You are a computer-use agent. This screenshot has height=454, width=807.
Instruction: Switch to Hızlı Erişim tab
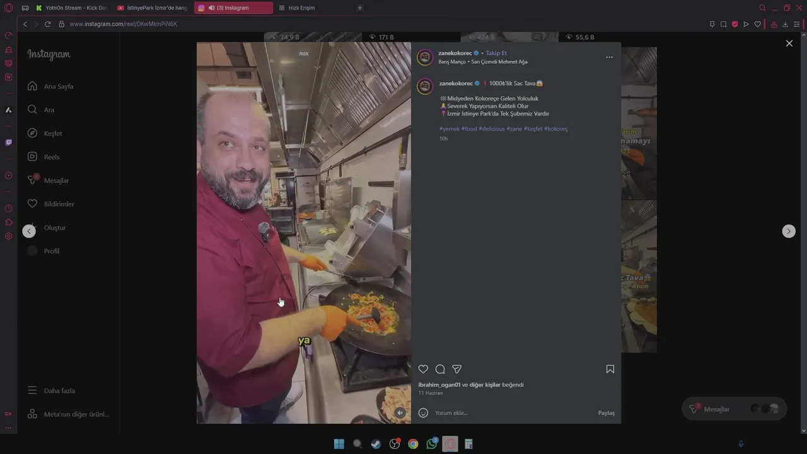click(x=314, y=8)
